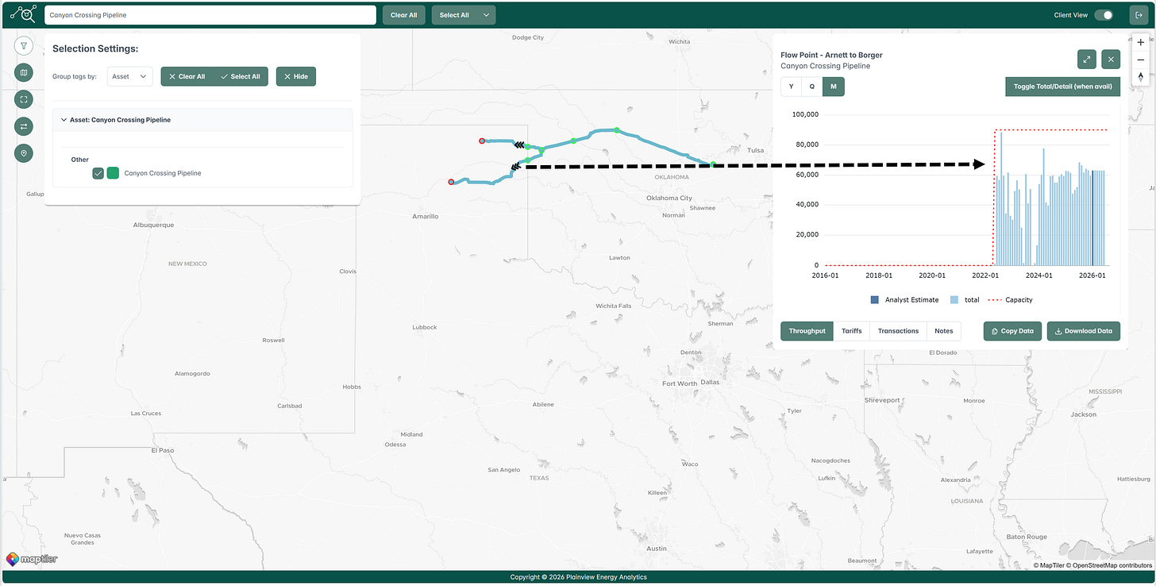Screen dimensions: 1156x586
Task: Reset map bearing with compass icon
Action: click(x=1141, y=76)
